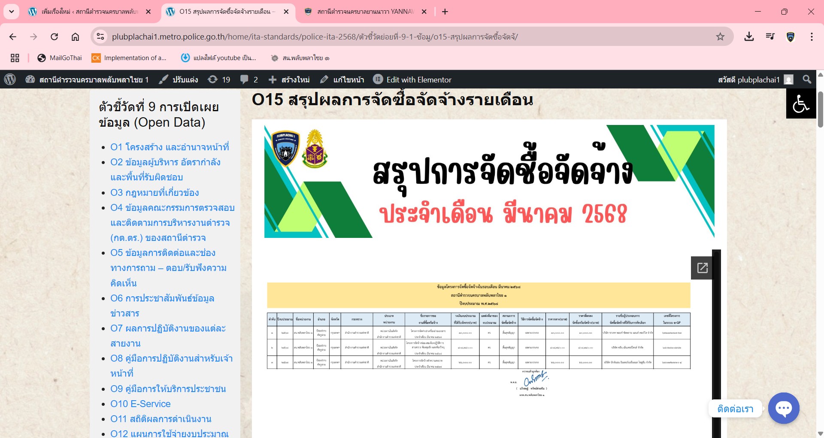Viewport: 824px width, 438px height.
Task: Click the browser home button
Action: pos(75,36)
